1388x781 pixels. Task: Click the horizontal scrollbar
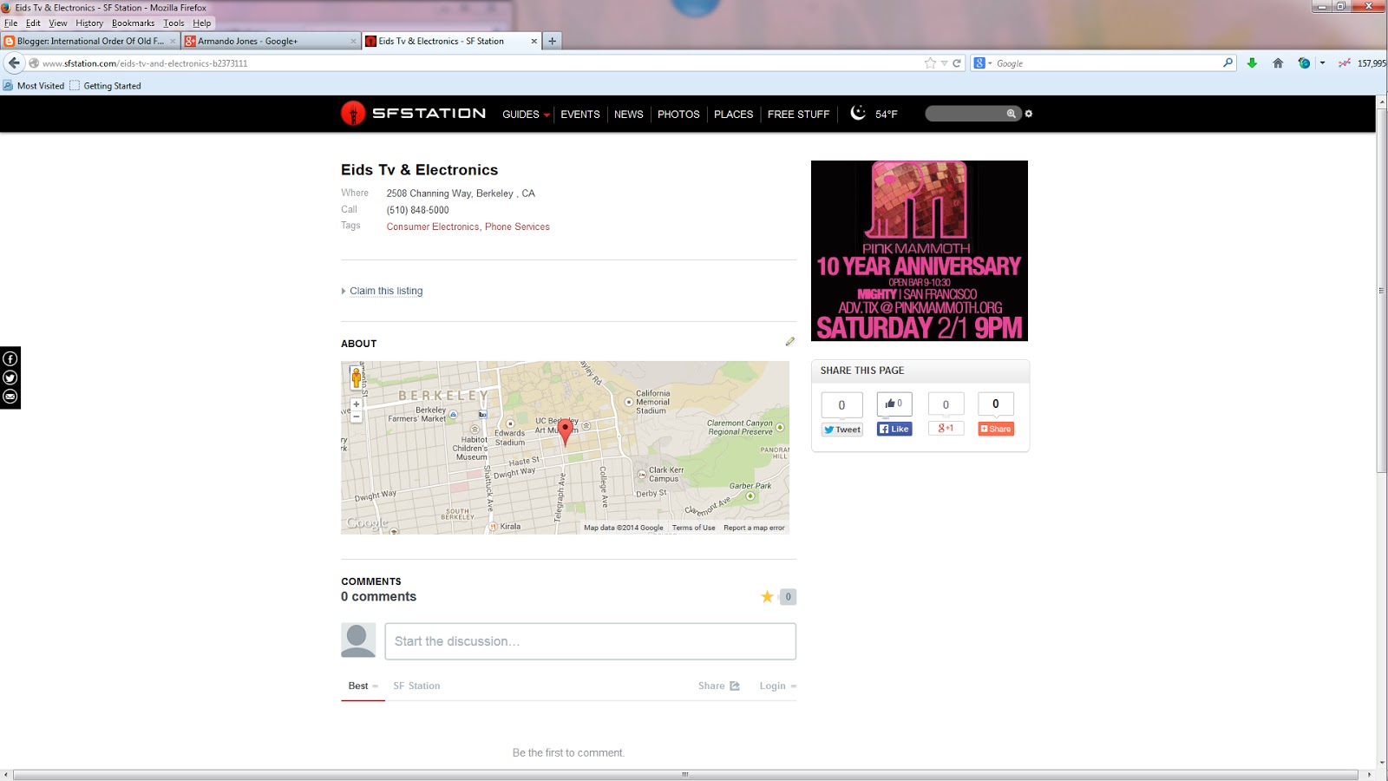tap(685, 774)
